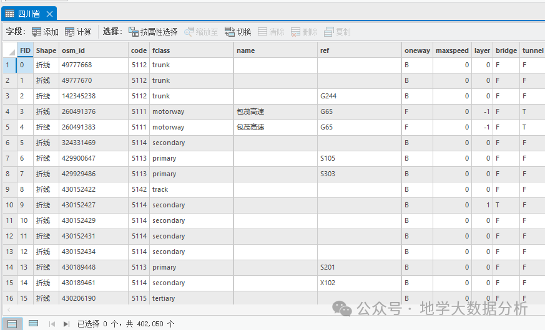The height and width of the screenshot is (330, 545).
Task: Click ref cell S105
Action: [360, 158]
